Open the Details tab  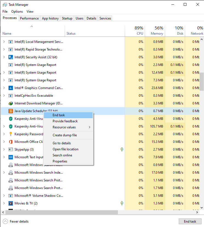[x=91, y=18]
